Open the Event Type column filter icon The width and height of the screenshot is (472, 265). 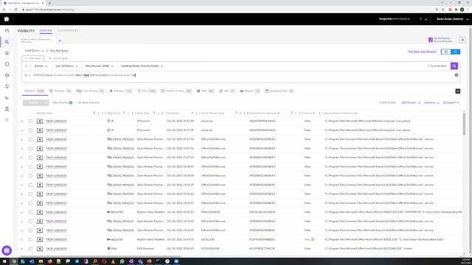(154, 113)
